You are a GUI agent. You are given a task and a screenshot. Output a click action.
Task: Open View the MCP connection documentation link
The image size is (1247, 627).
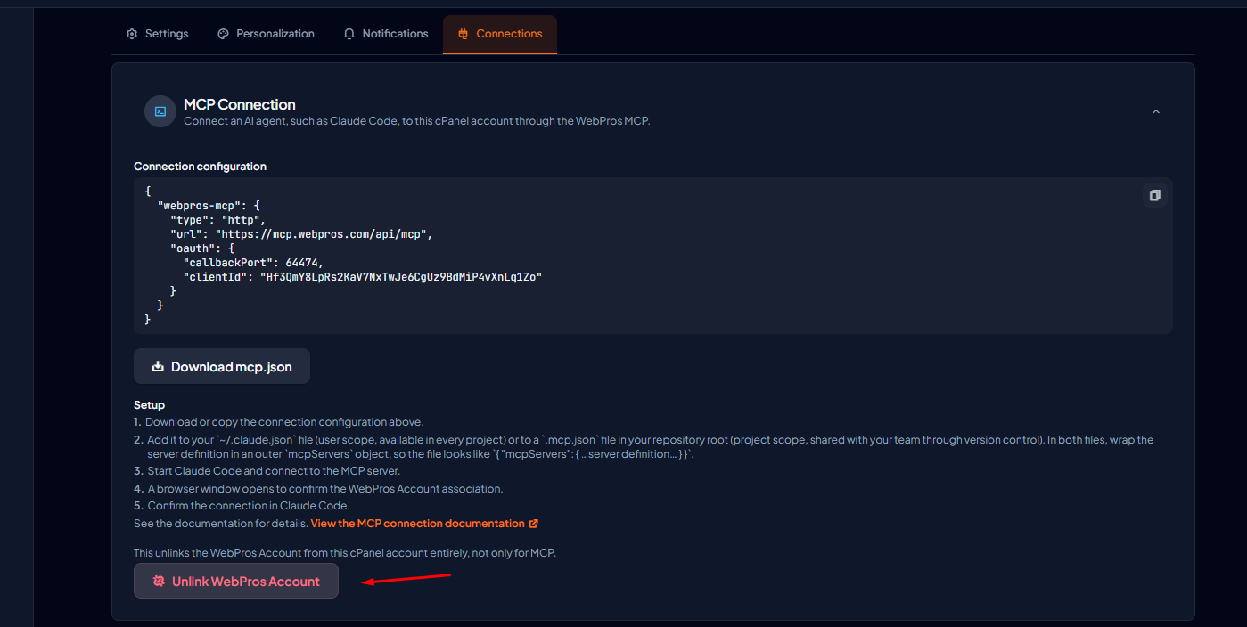[417, 524]
